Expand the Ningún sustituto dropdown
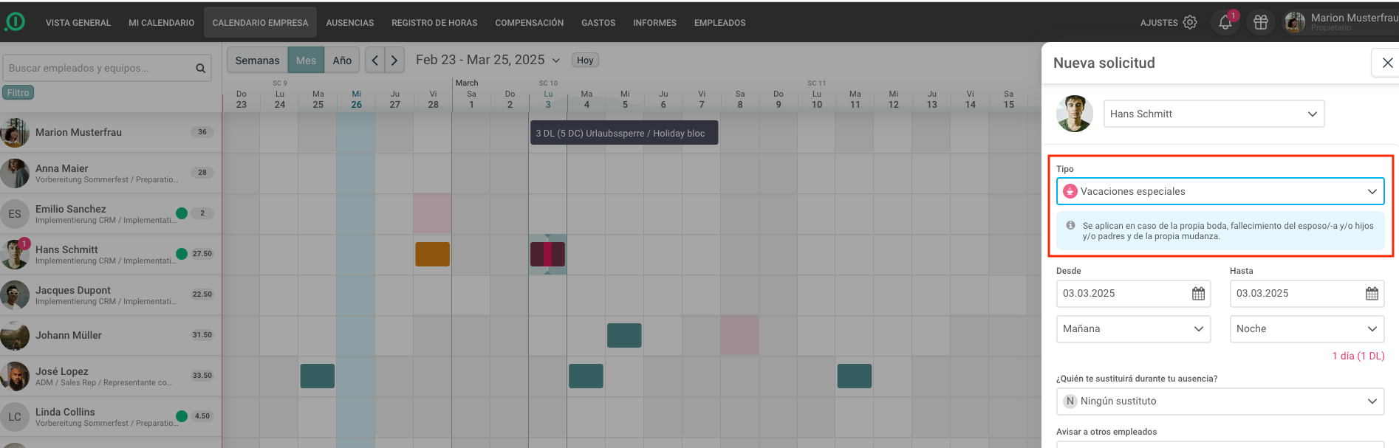 pos(1220,402)
